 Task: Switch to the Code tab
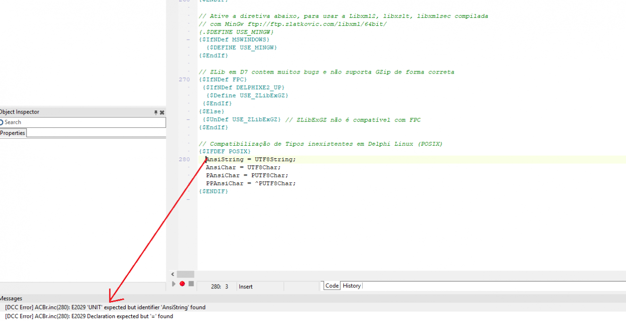(332, 286)
